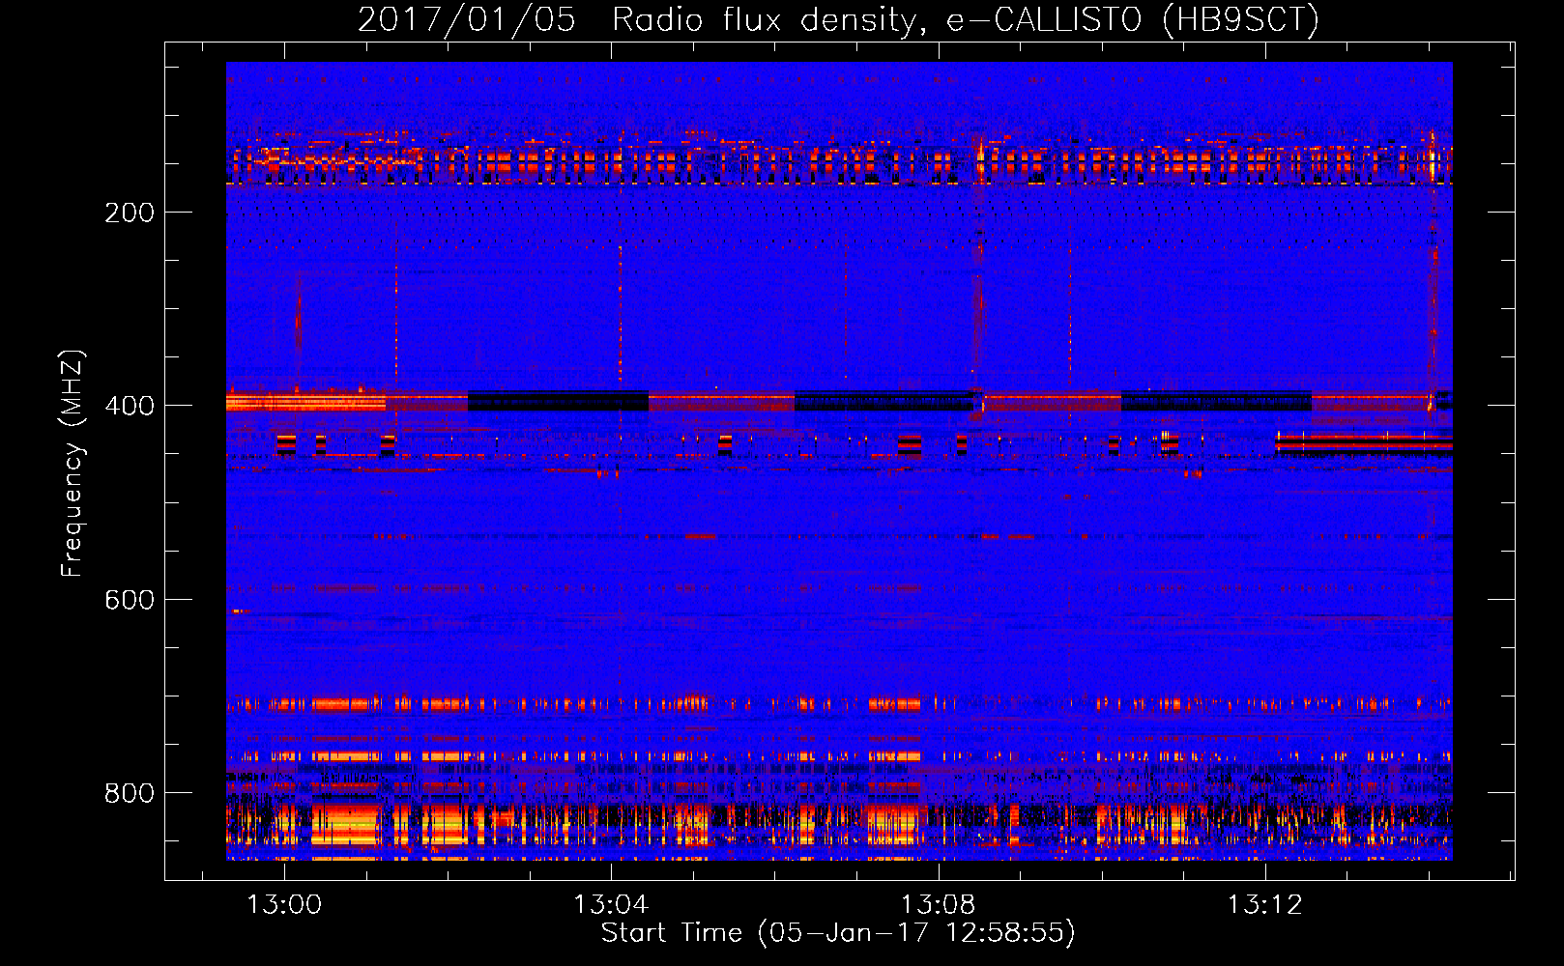Click the plot title 'Radio flux density, e-CALLISTO (HB9SCT)'
The width and height of the screenshot is (1564, 966).
966,19
